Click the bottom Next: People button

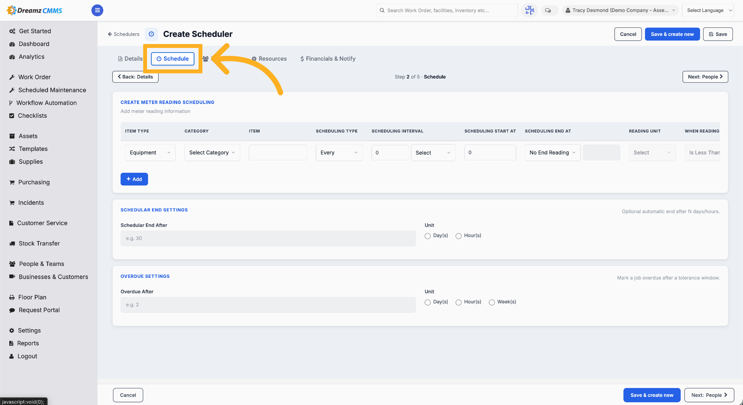pos(709,395)
